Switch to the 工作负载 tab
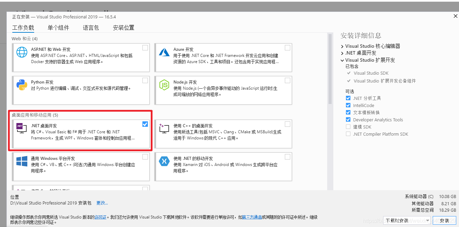459x227 pixels. click(23, 28)
